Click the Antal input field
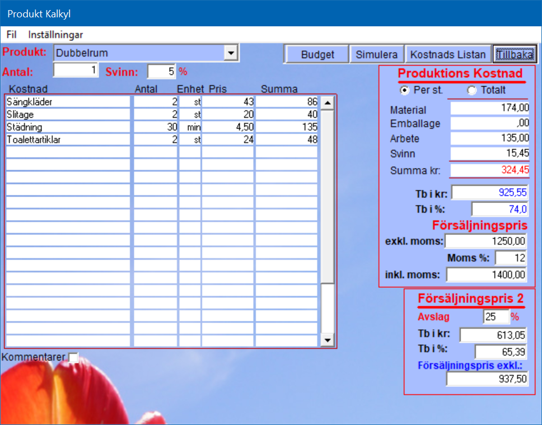Screen dimensions: 542x425 76,72
